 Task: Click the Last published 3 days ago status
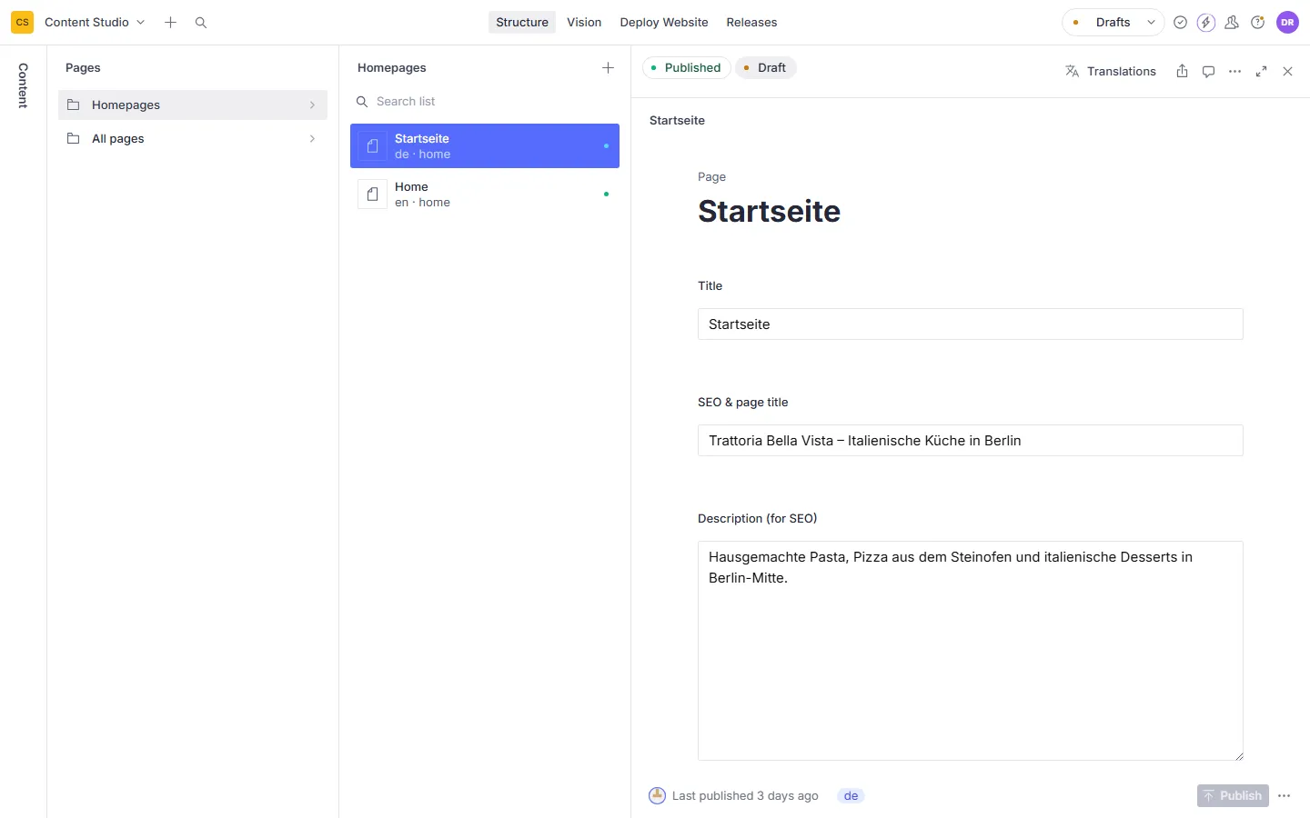click(734, 795)
